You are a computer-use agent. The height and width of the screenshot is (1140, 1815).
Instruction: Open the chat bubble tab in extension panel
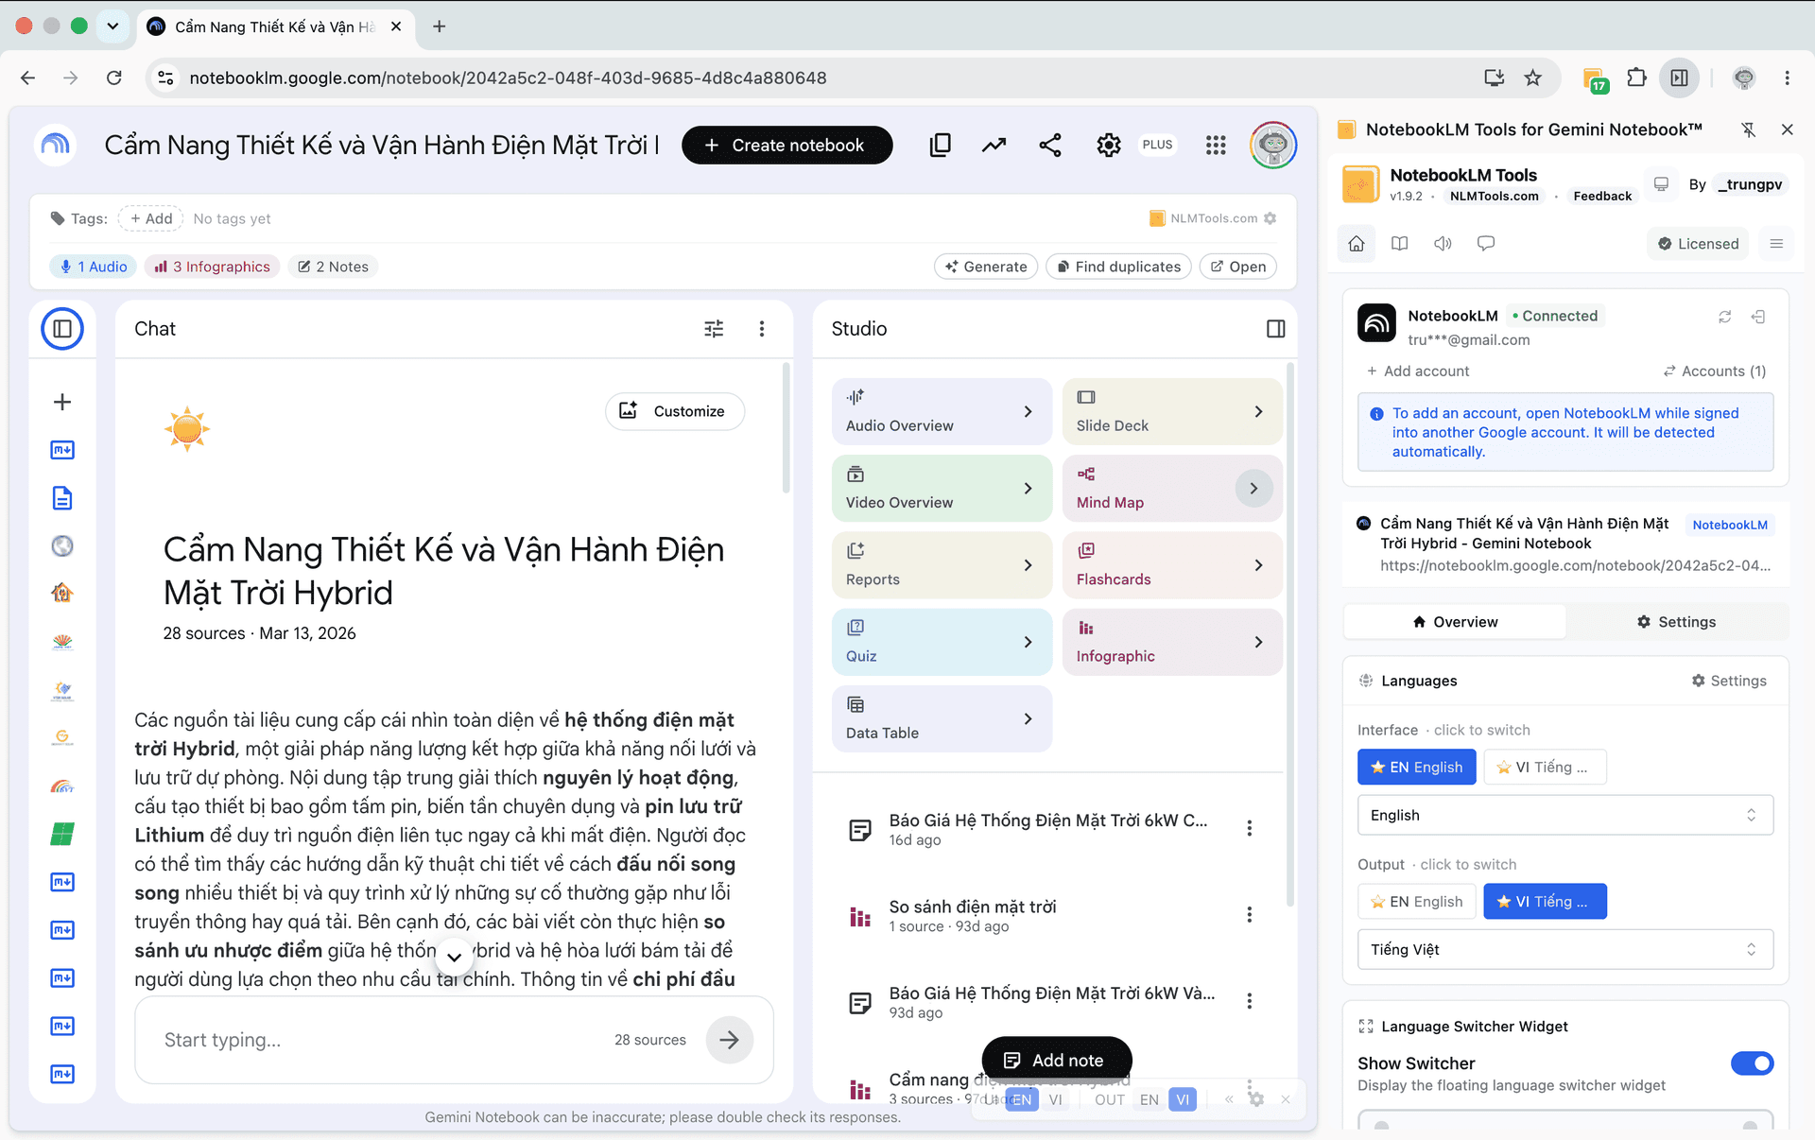[x=1486, y=244]
